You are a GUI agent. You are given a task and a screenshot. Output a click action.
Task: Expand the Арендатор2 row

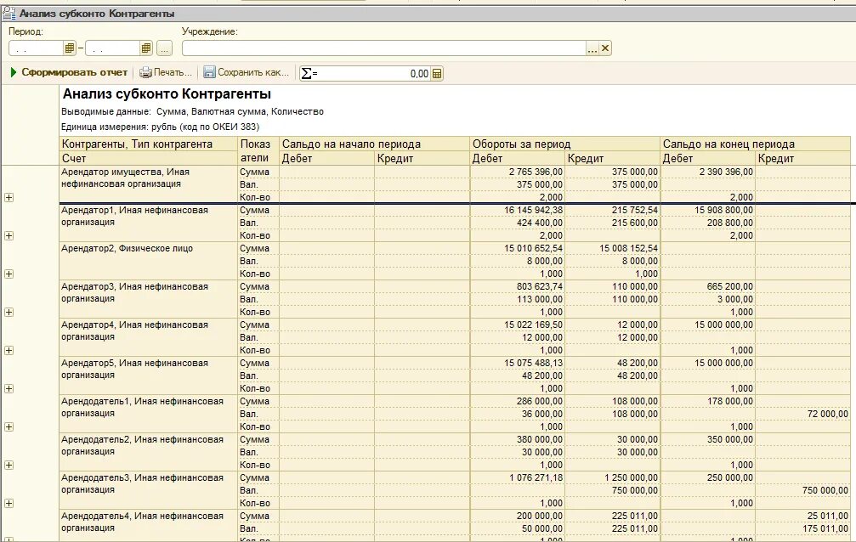pos(9,274)
